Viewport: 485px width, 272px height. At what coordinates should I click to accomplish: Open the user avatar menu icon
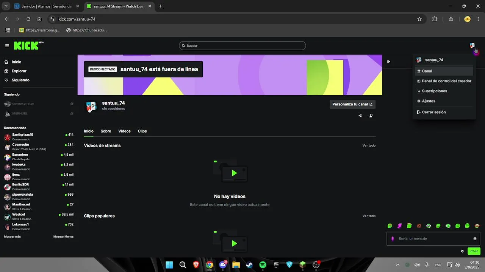(x=472, y=46)
